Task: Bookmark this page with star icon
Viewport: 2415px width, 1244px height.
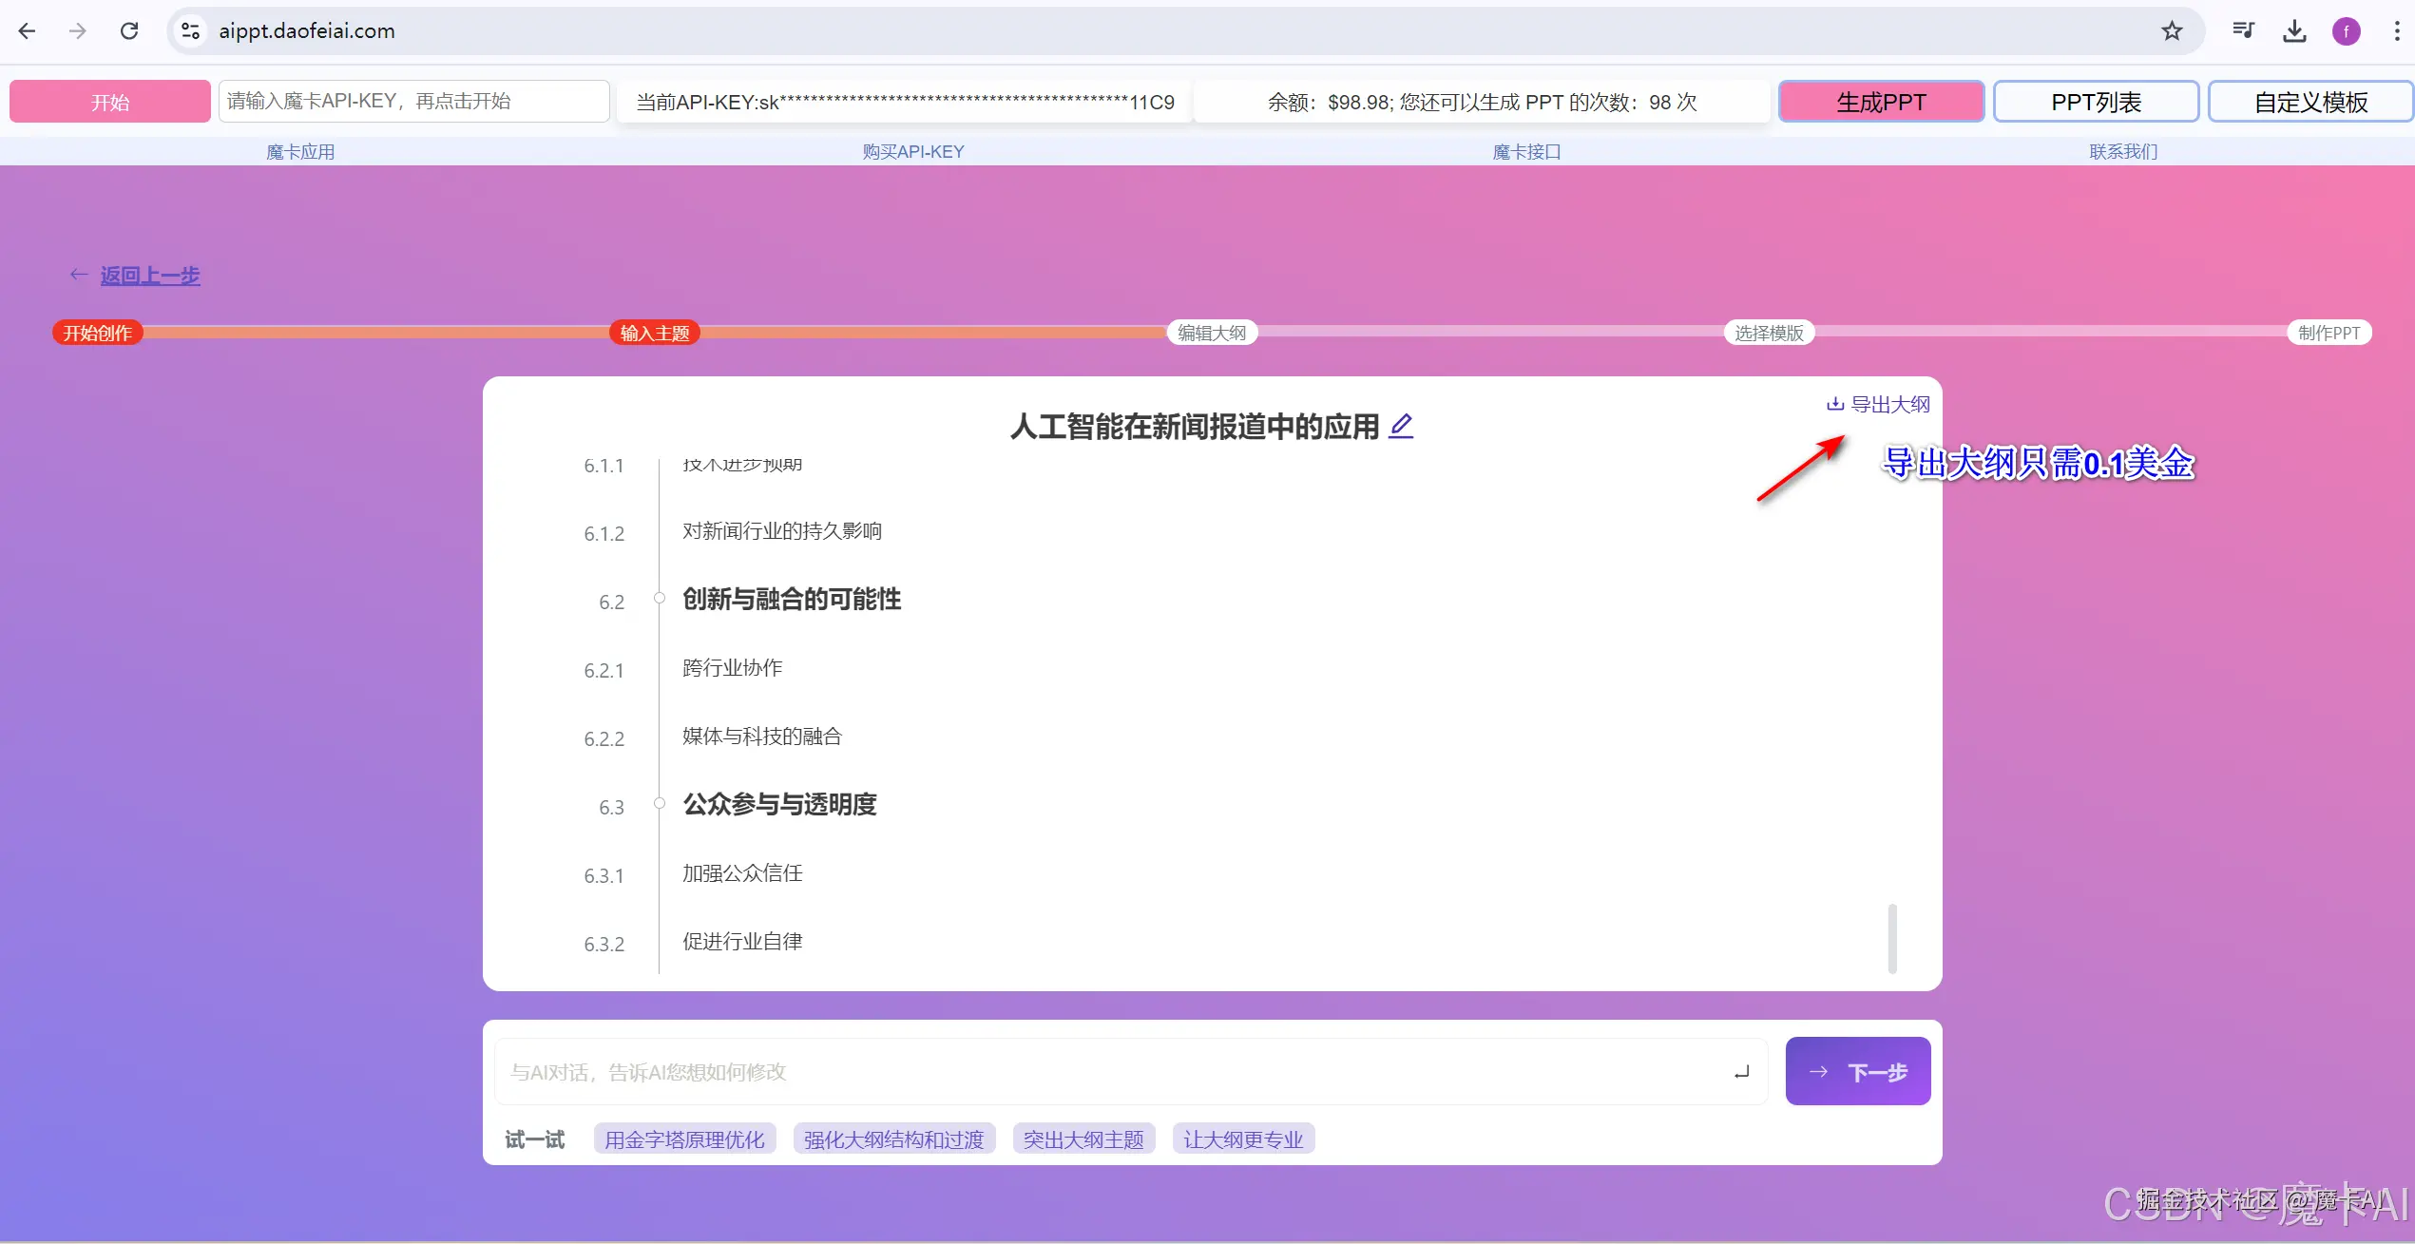Action: point(2172,31)
